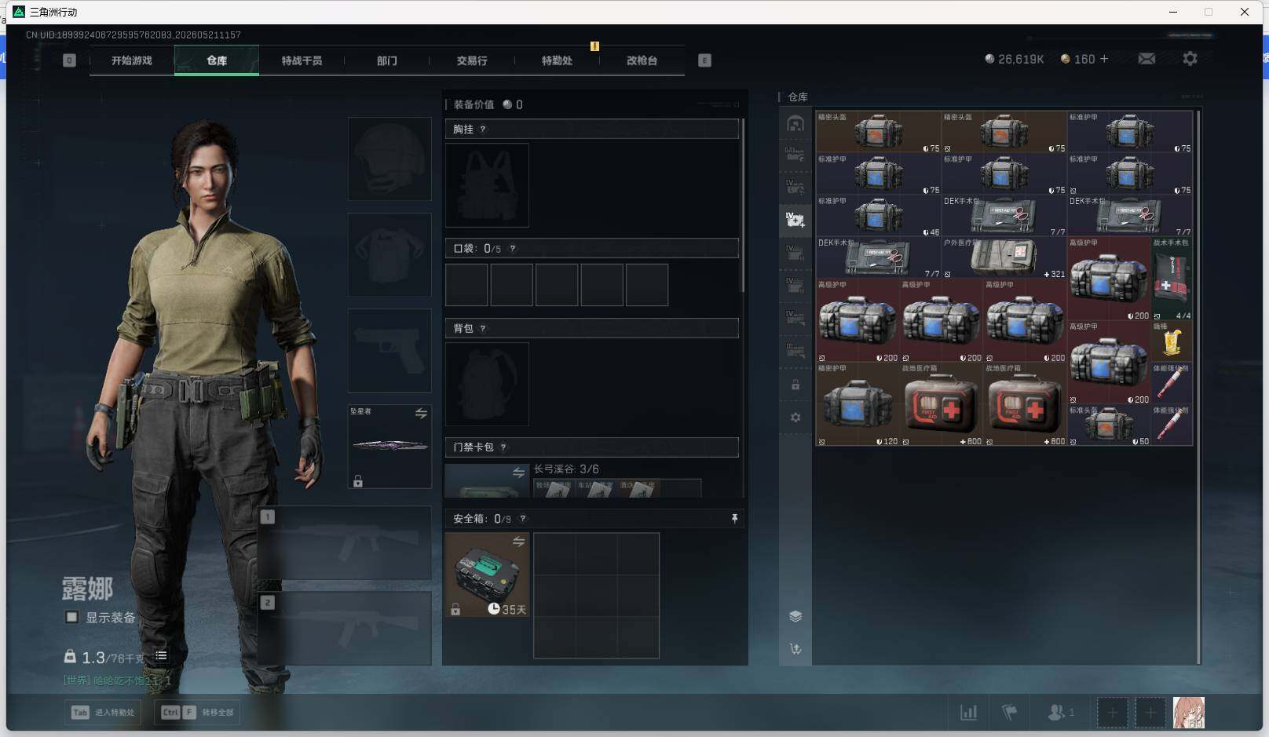Viewport: 1269px width, 737px height.
Task: Open the statistics bar-chart icon
Action: coord(969,713)
